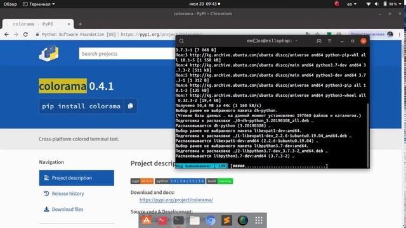Click the build passing badge
Image resolution: width=406 pixels, height=228 pixels.
219,181
